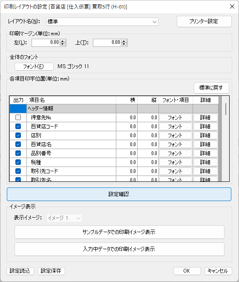
Task: Decrease the 左 margin with down arrow
Action: coord(63,44)
